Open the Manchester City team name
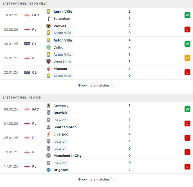This screenshot has width=193, height=187. pos(68,156)
